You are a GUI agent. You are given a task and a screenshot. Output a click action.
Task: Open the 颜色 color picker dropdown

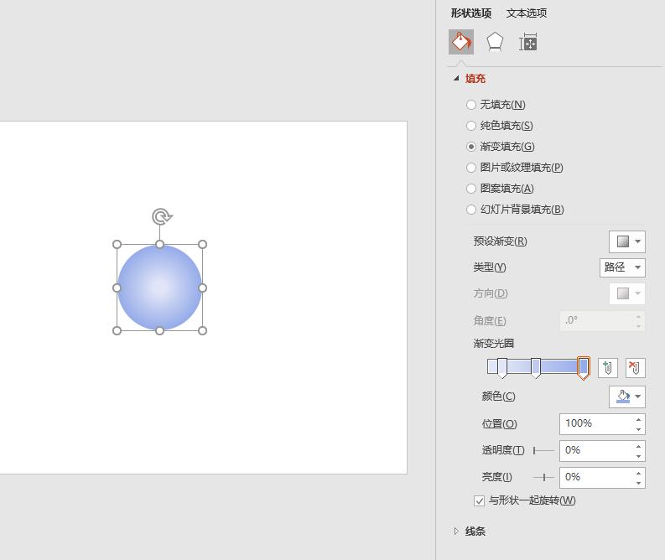click(x=627, y=397)
